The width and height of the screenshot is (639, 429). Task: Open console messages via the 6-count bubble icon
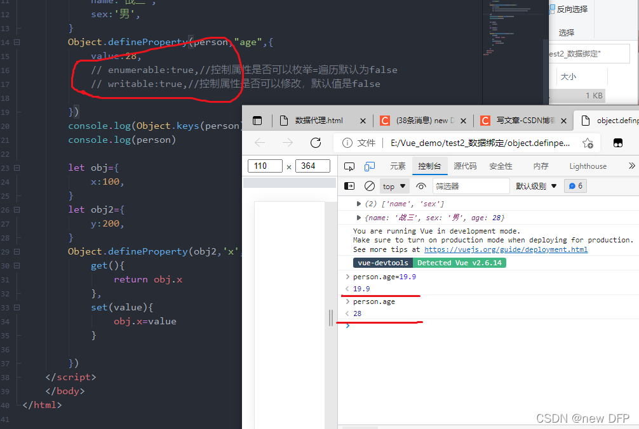[575, 185]
